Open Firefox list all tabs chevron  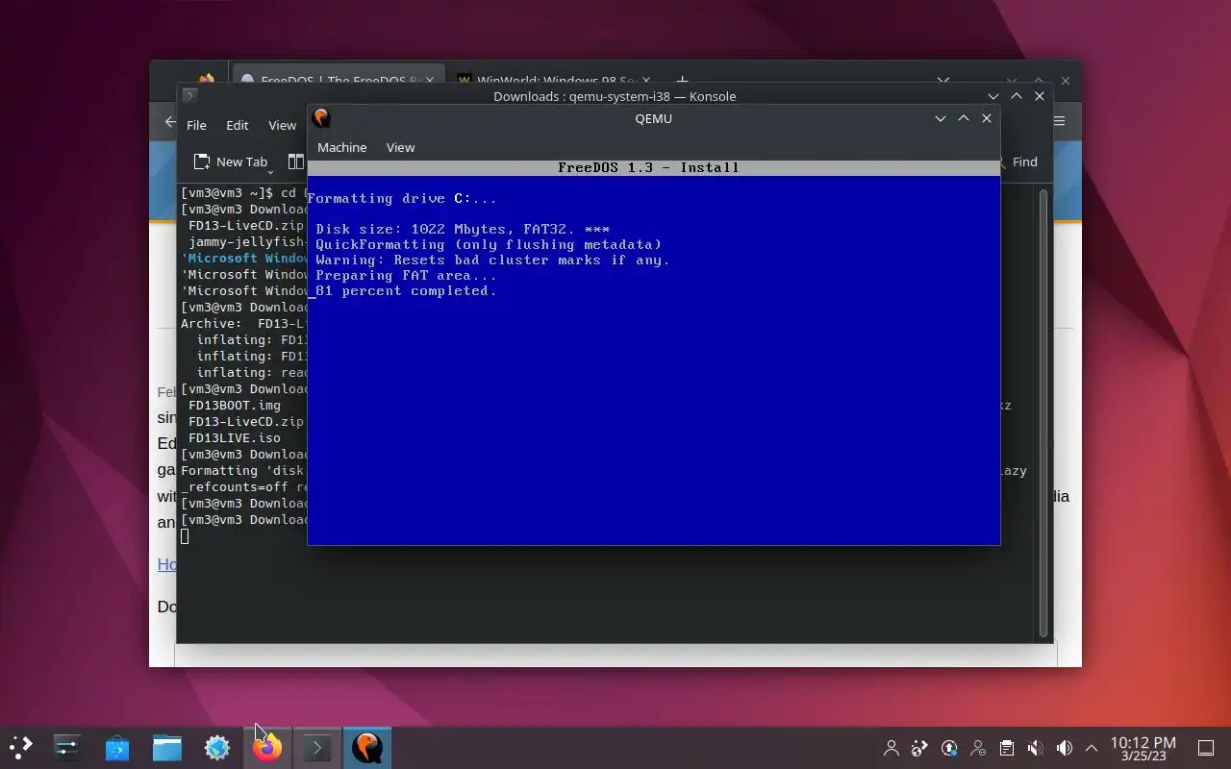point(943,81)
